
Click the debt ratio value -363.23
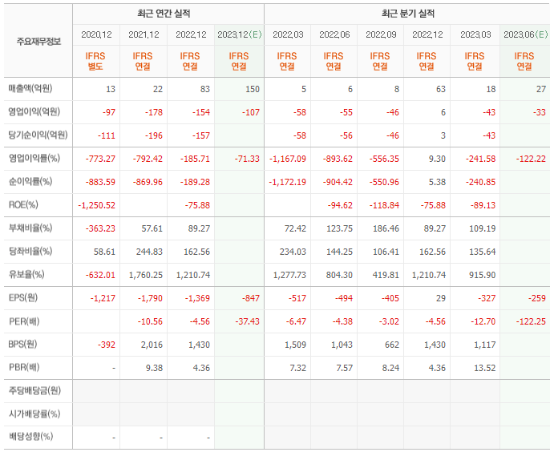tap(100, 229)
